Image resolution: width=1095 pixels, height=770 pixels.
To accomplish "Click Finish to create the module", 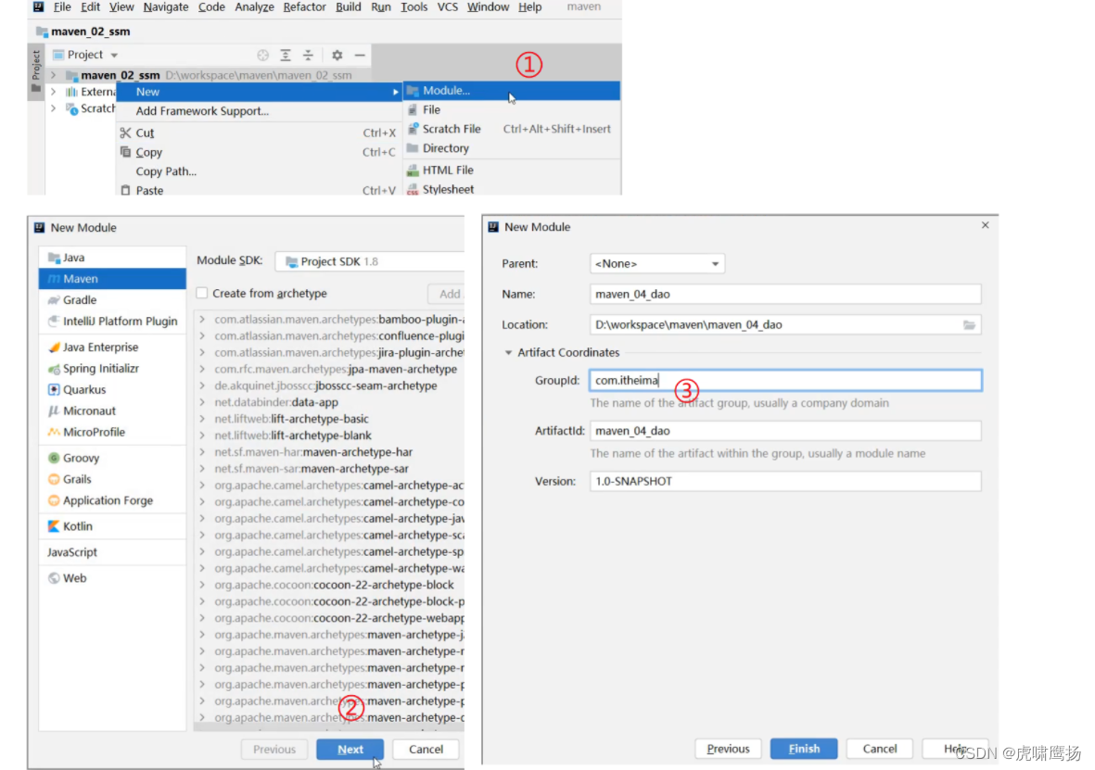I will (804, 749).
